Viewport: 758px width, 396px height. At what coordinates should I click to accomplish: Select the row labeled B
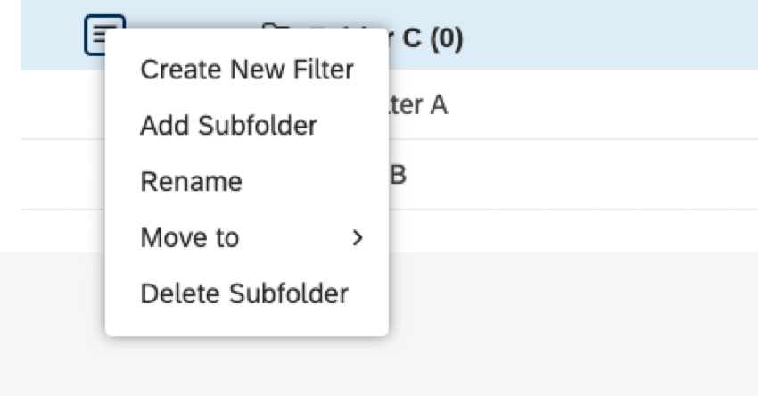399,175
